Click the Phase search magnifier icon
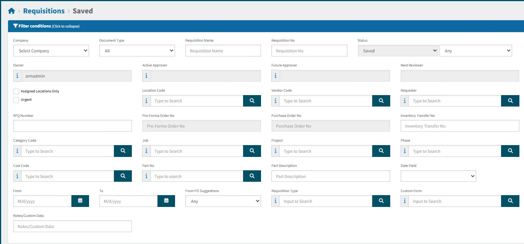This screenshot has height=244, width=524. coord(510,151)
